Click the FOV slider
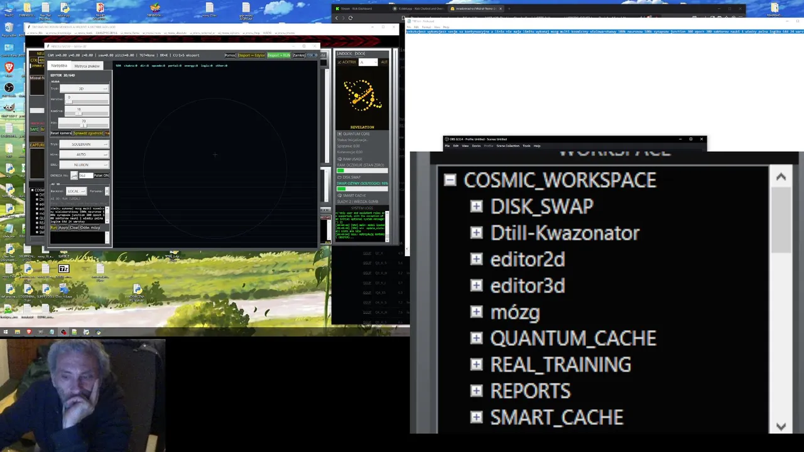Image resolution: width=804 pixels, height=452 pixels. click(84, 123)
